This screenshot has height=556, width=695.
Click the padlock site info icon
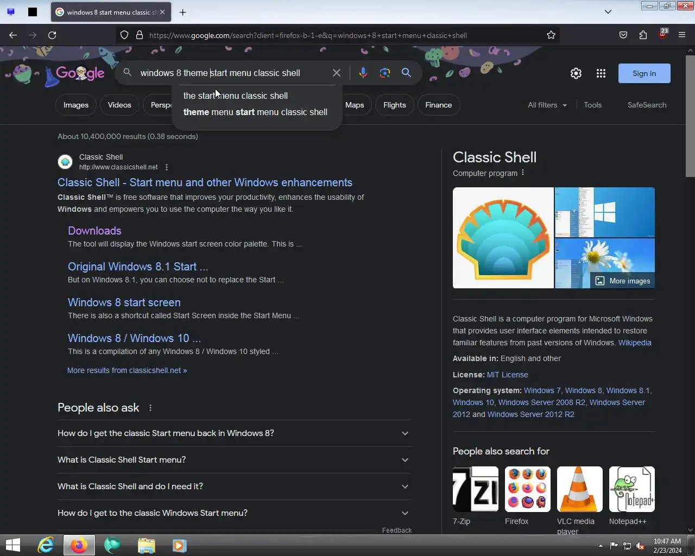140,35
